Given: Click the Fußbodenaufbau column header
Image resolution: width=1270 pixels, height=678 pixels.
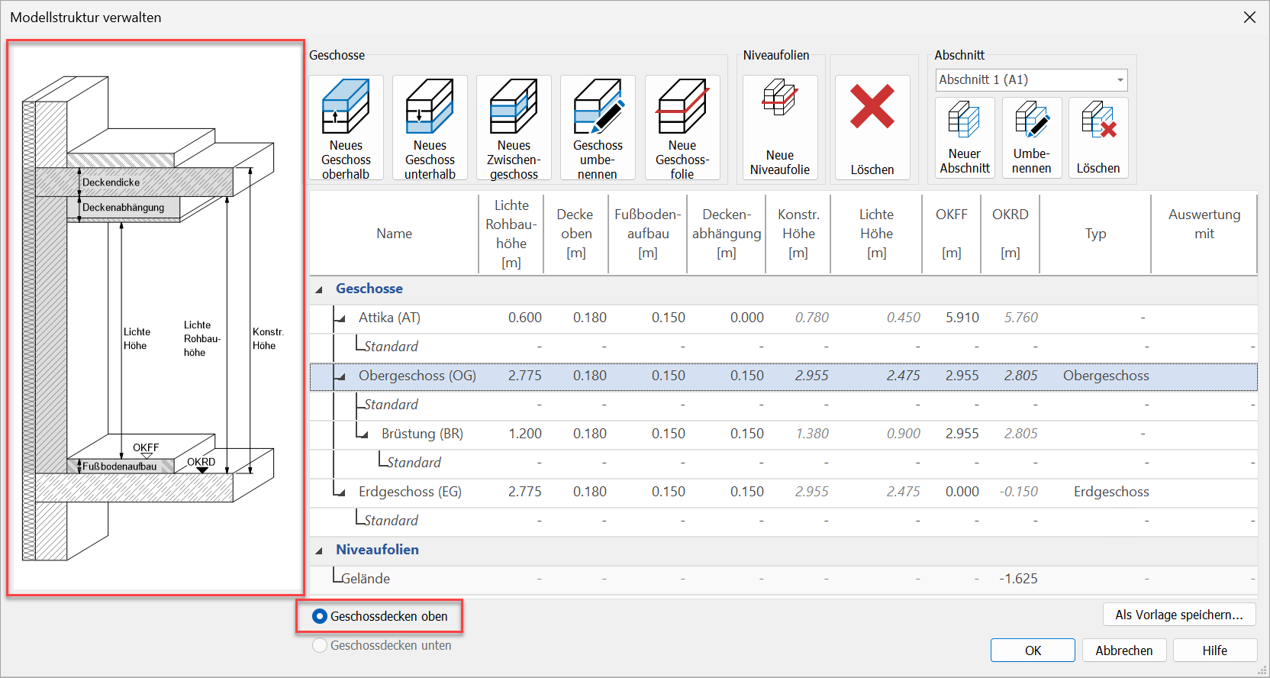Looking at the screenshot, I should point(648,234).
